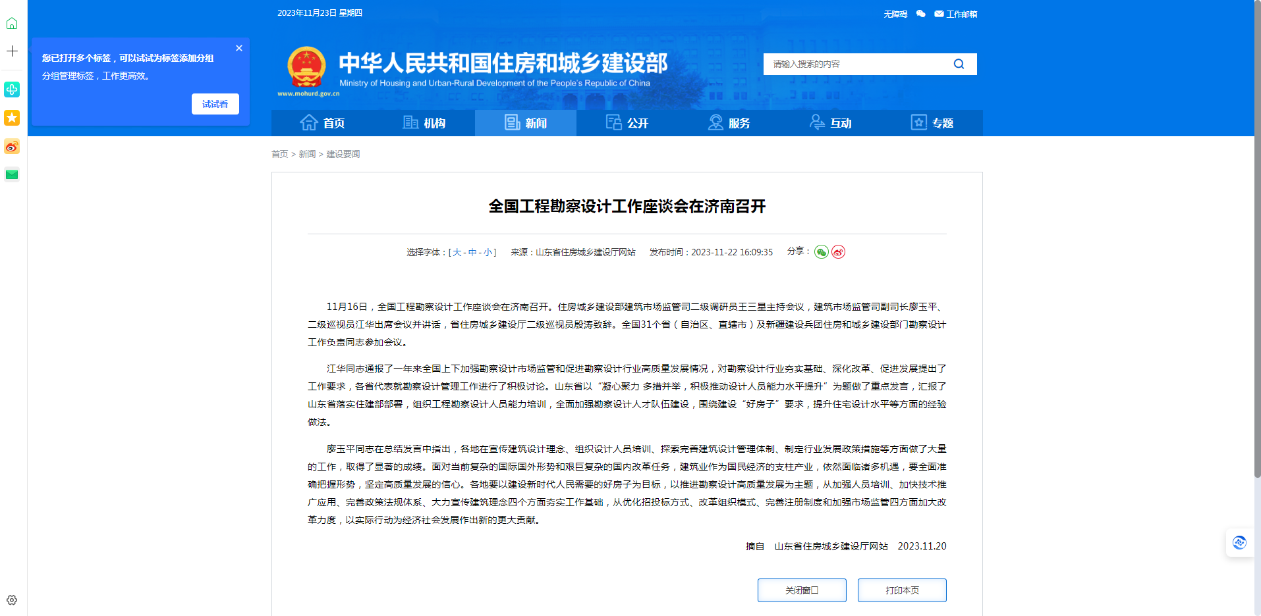Open the 互动 navigation tab

[830, 123]
